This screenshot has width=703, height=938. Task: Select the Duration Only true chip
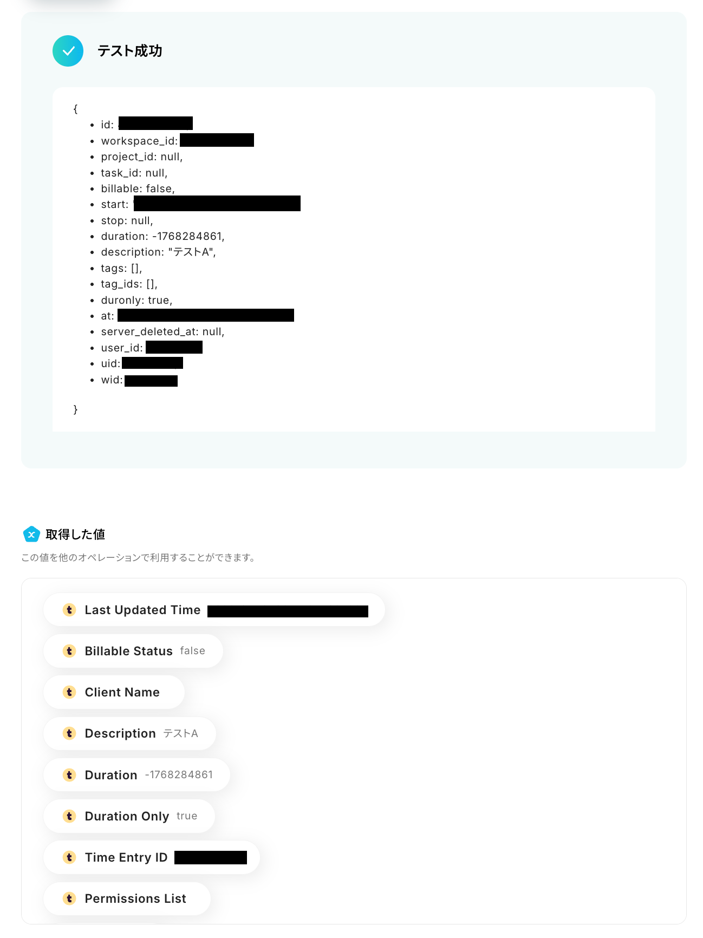click(x=129, y=816)
